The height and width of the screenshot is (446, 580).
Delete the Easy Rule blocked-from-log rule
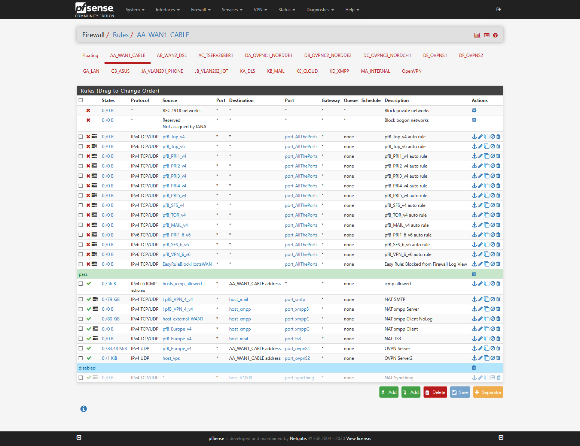point(498,264)
